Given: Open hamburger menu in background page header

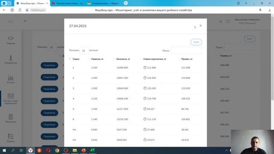Looking at the screenshot, I should click(x=10, y=21).
